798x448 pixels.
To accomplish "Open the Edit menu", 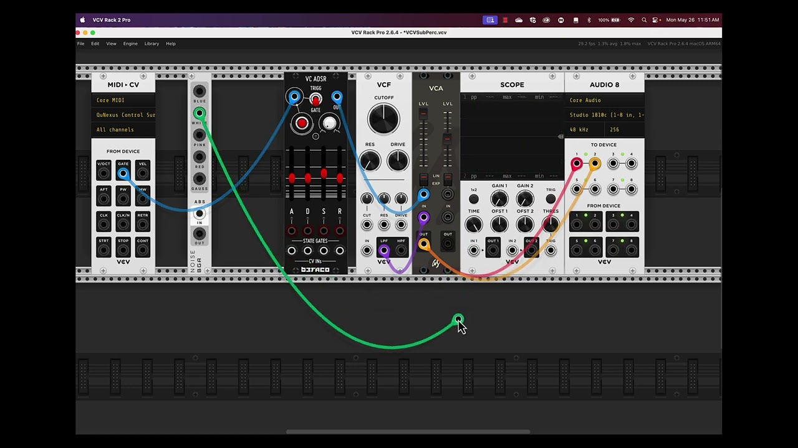I will coord(95,44).
